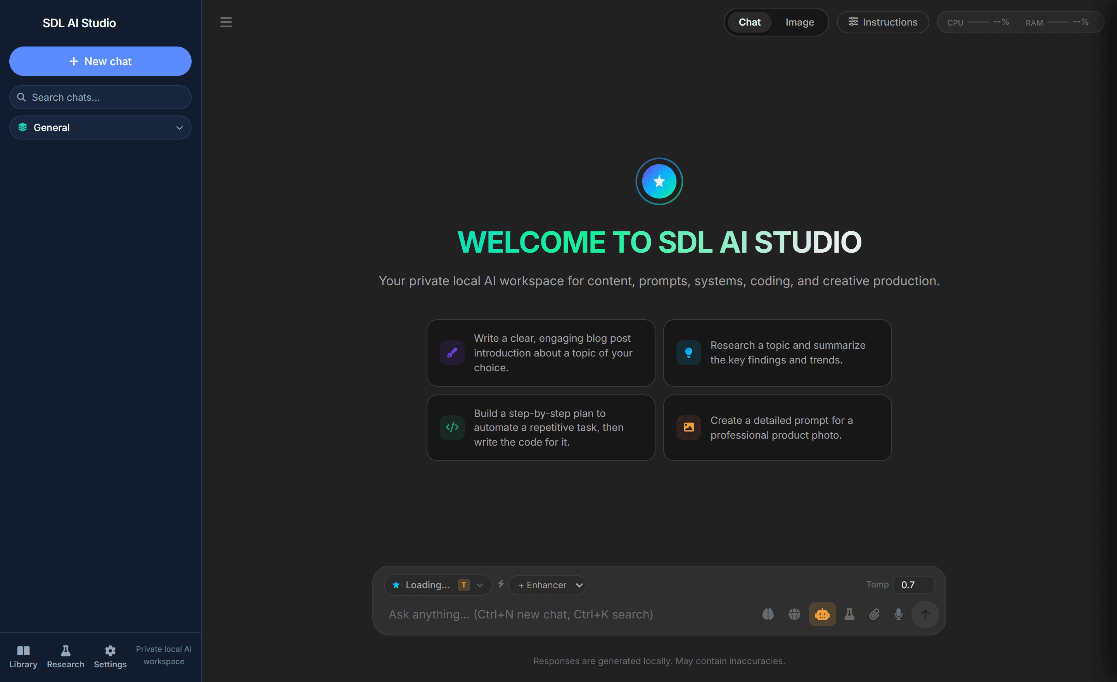
Task: Switch to the Image tab
Action: [800, 22]
